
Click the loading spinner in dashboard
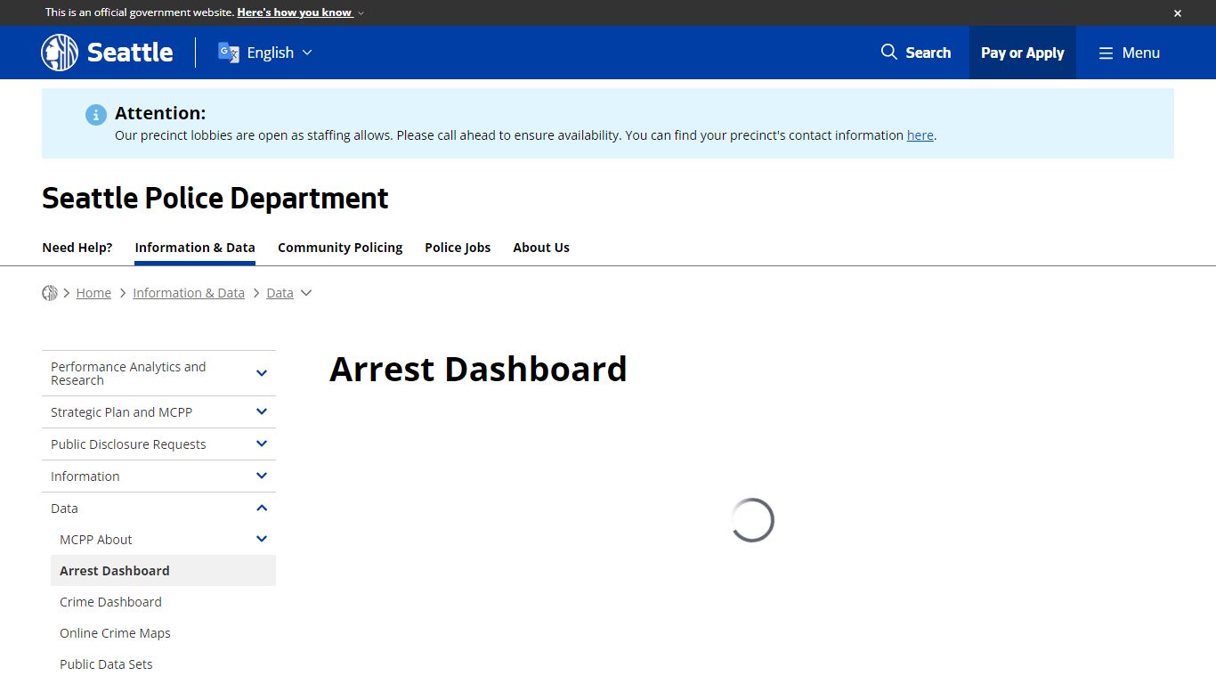pyautogui.click(x=752, y=520)
